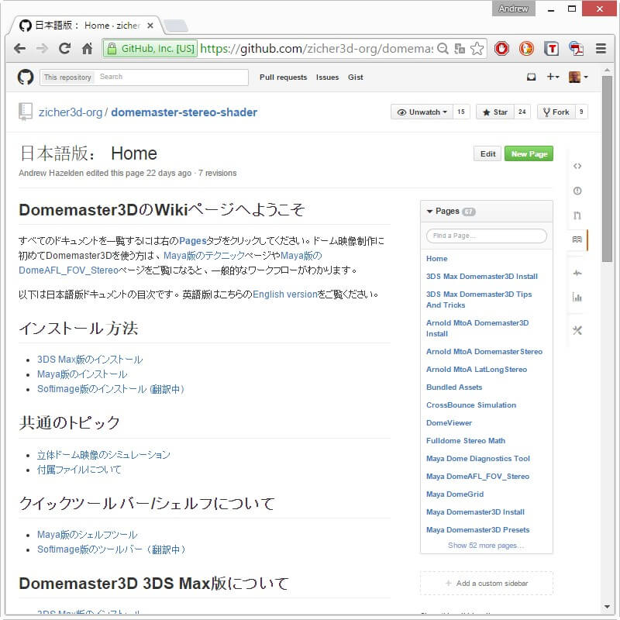Screen dimensions: 620x620
Task: Open 3DS Max Domemaster3D Install page
Action: (x=481, y=277)
